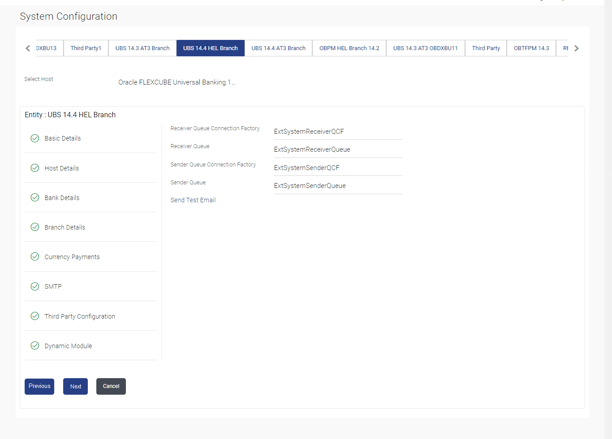
Task: Click the checkmark icon next to Dynamic Module
Action: [35, 345]
